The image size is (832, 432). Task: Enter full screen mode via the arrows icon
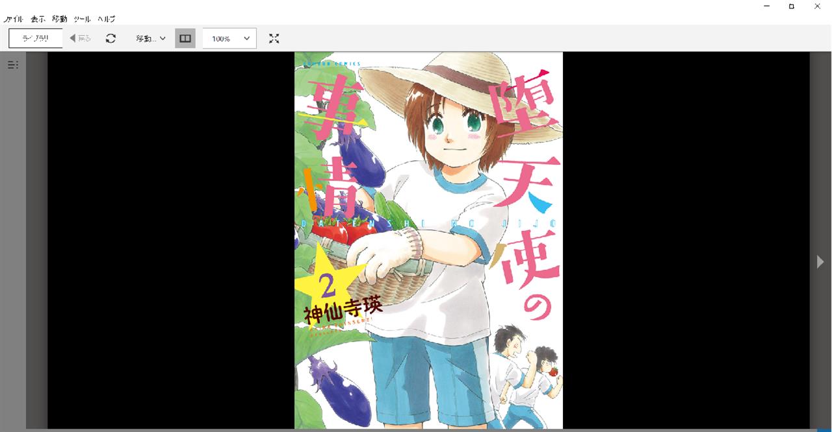274,38
